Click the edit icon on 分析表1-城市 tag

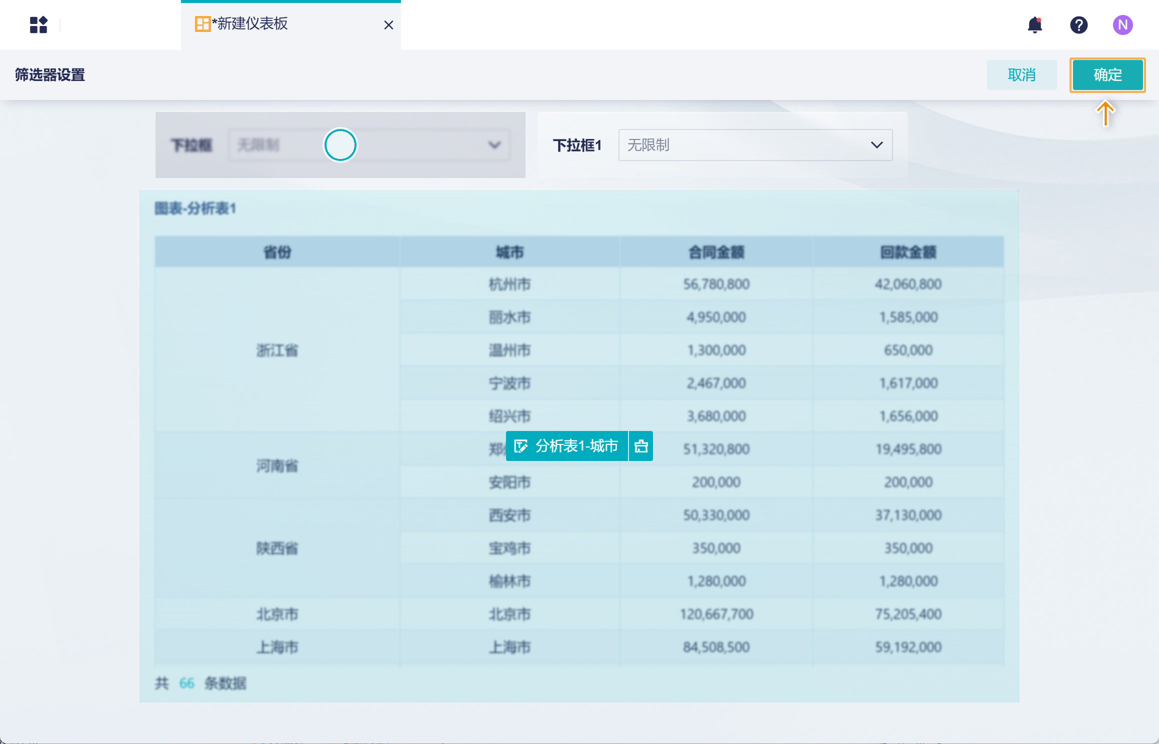(520, 446)
